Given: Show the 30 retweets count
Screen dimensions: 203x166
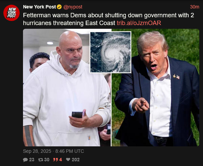Looking at the screenshot, I should click(x=47, y=160).
